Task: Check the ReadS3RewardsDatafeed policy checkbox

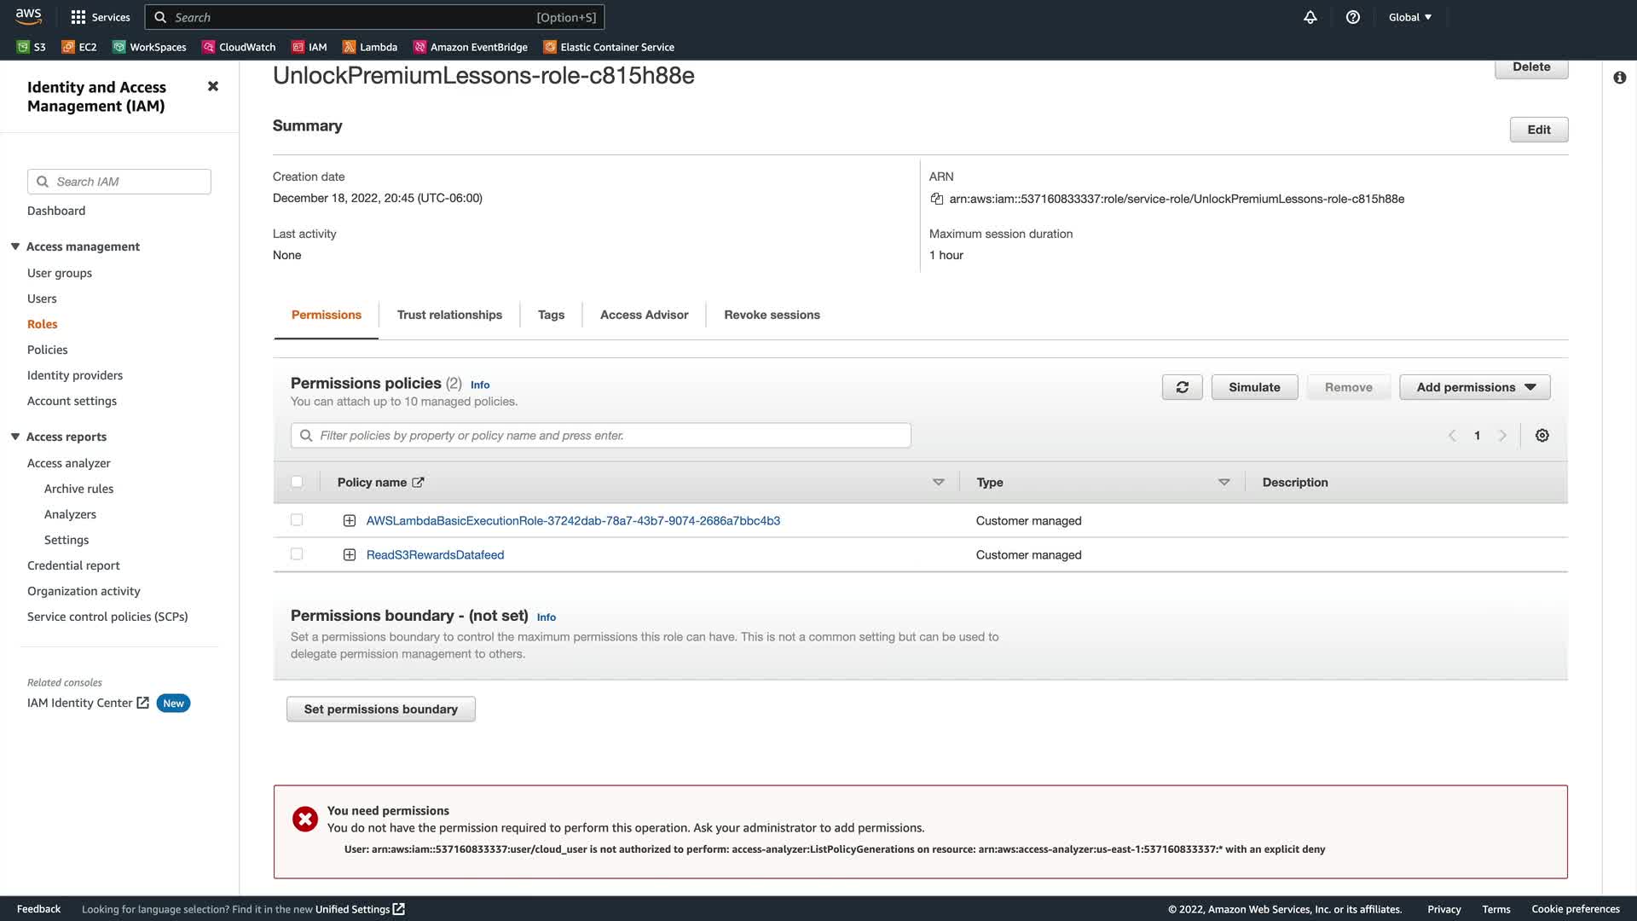Action: (x=297, y=554)
